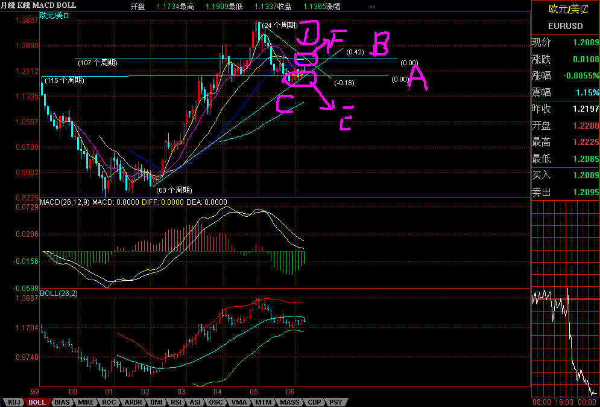Image resolution: width=600 pixels, height=407 pixels.
Task: Select the RSI indicator tab
Action: pos(176,402)
